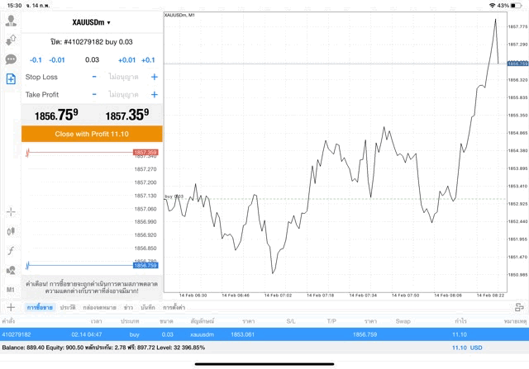Increase Stop Loss with plus
529x369 pixels.
pos(155,77)
